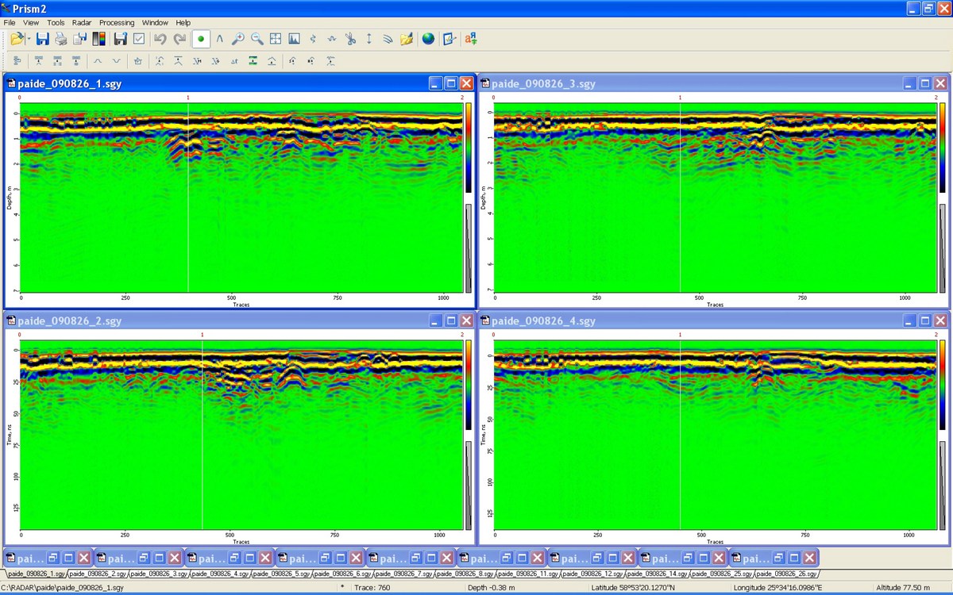
Task: Toggle the green dot toolbar button
Action: pyautogui.click(x=201, y=39)
